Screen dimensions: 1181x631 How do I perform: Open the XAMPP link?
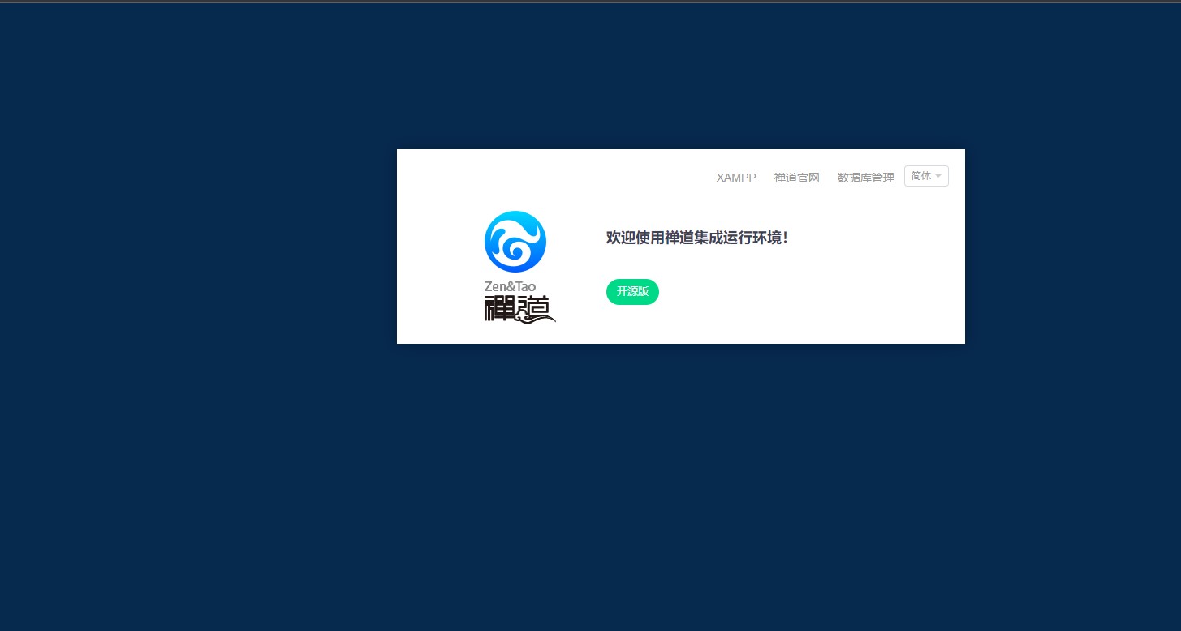coord(735,178)
